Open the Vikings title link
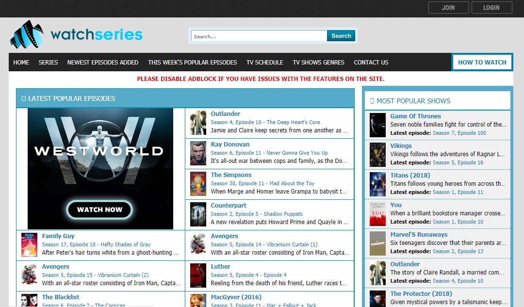This screenshot has width=524, height=307. 401,145
